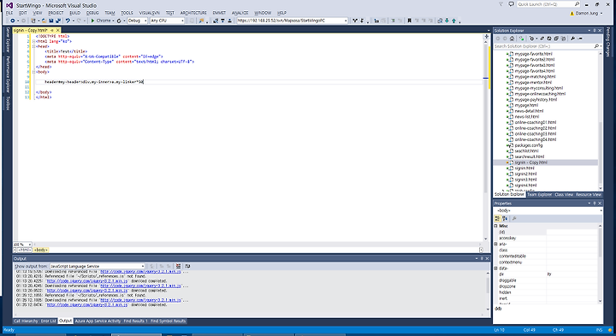Click the notifications flag icon in title bar
The width and height of the screenshot is (616, 336).
(500, 4)
